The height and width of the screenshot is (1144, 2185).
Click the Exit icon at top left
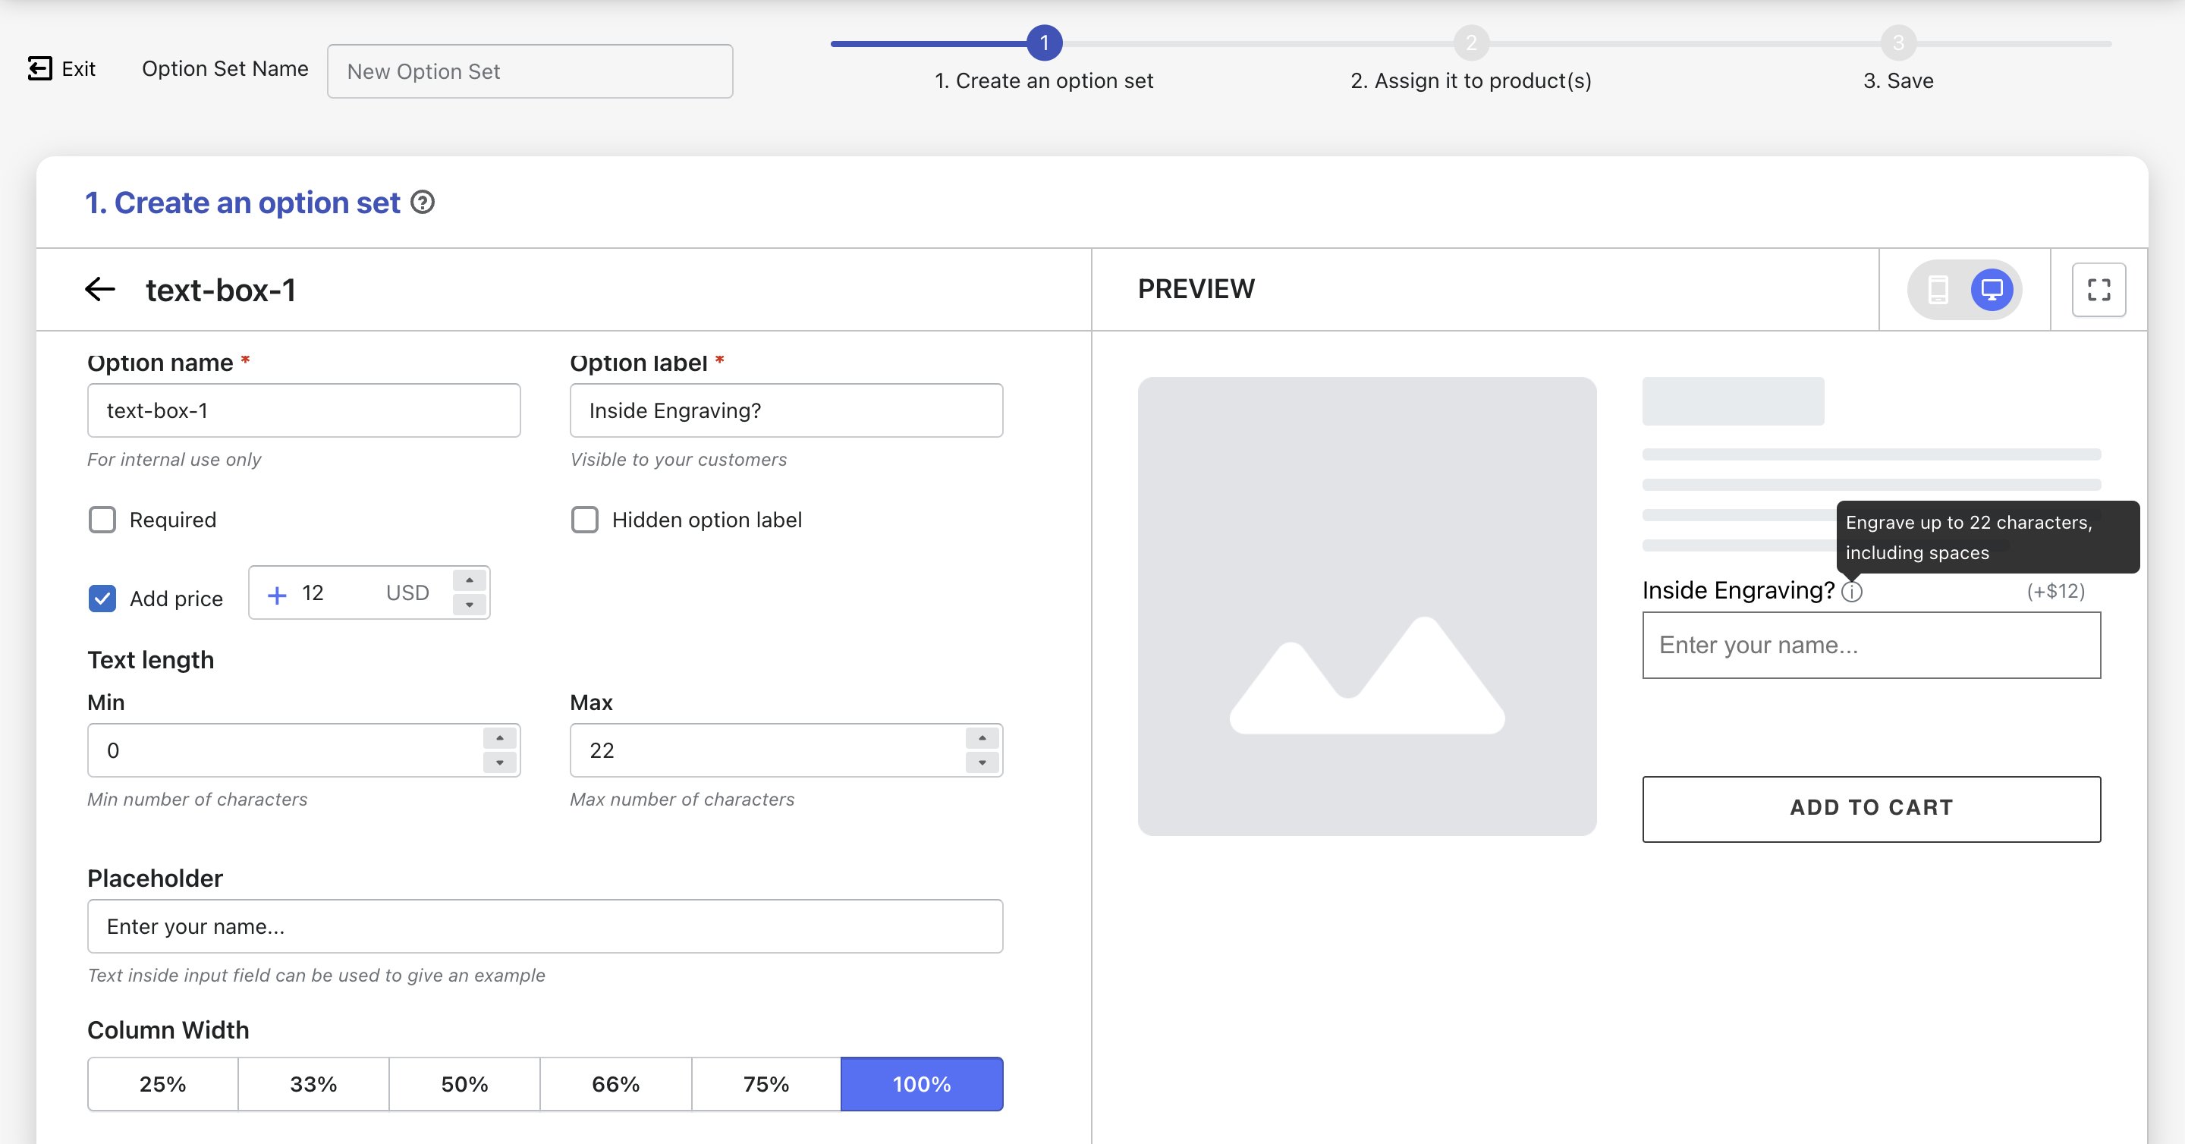40,69
